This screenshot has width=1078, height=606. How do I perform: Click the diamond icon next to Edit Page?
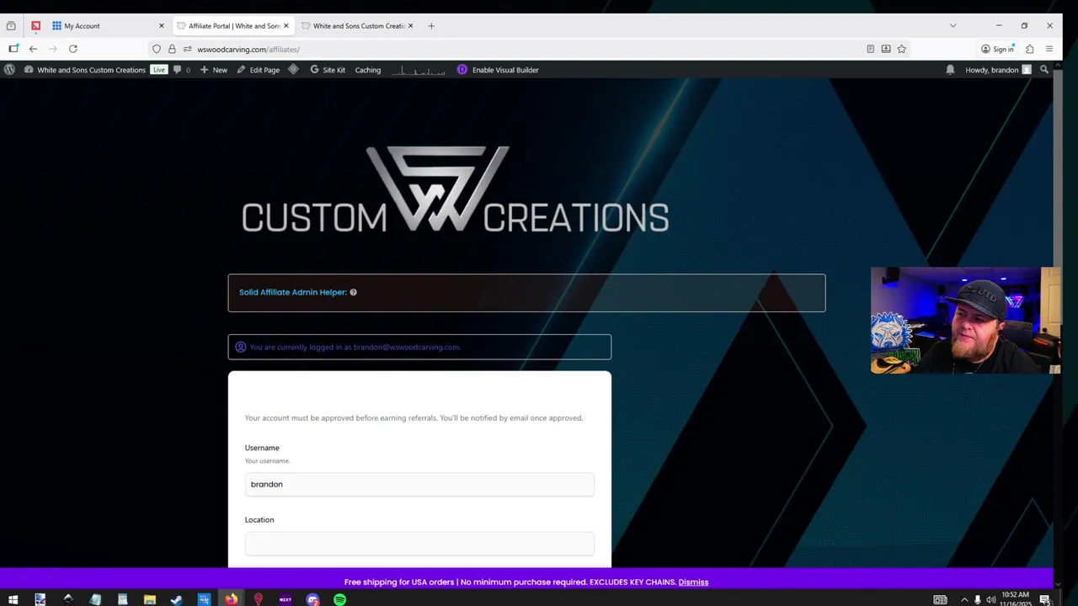[x=293, y=70]
